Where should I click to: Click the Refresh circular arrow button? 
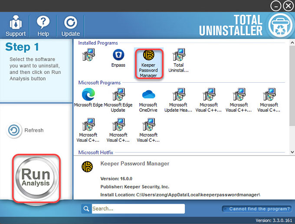13,130
